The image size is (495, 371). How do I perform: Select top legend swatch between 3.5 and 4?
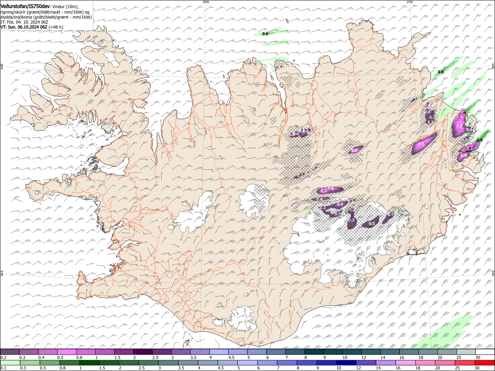pyautogui.click(x=200, y=352)
